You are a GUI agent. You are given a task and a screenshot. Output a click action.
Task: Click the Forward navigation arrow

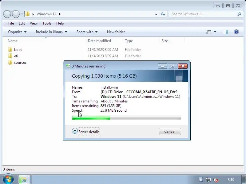[16, 14]
